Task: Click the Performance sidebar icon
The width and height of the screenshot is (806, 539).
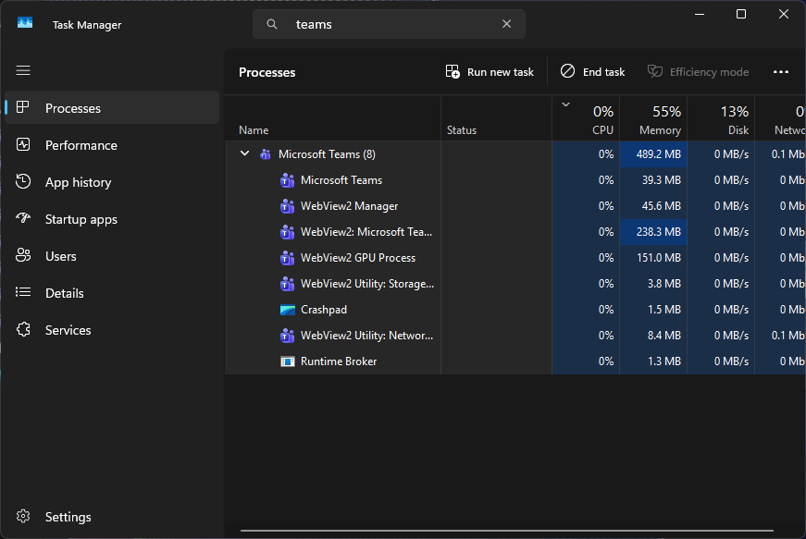Action: click(x=24, y=145)
